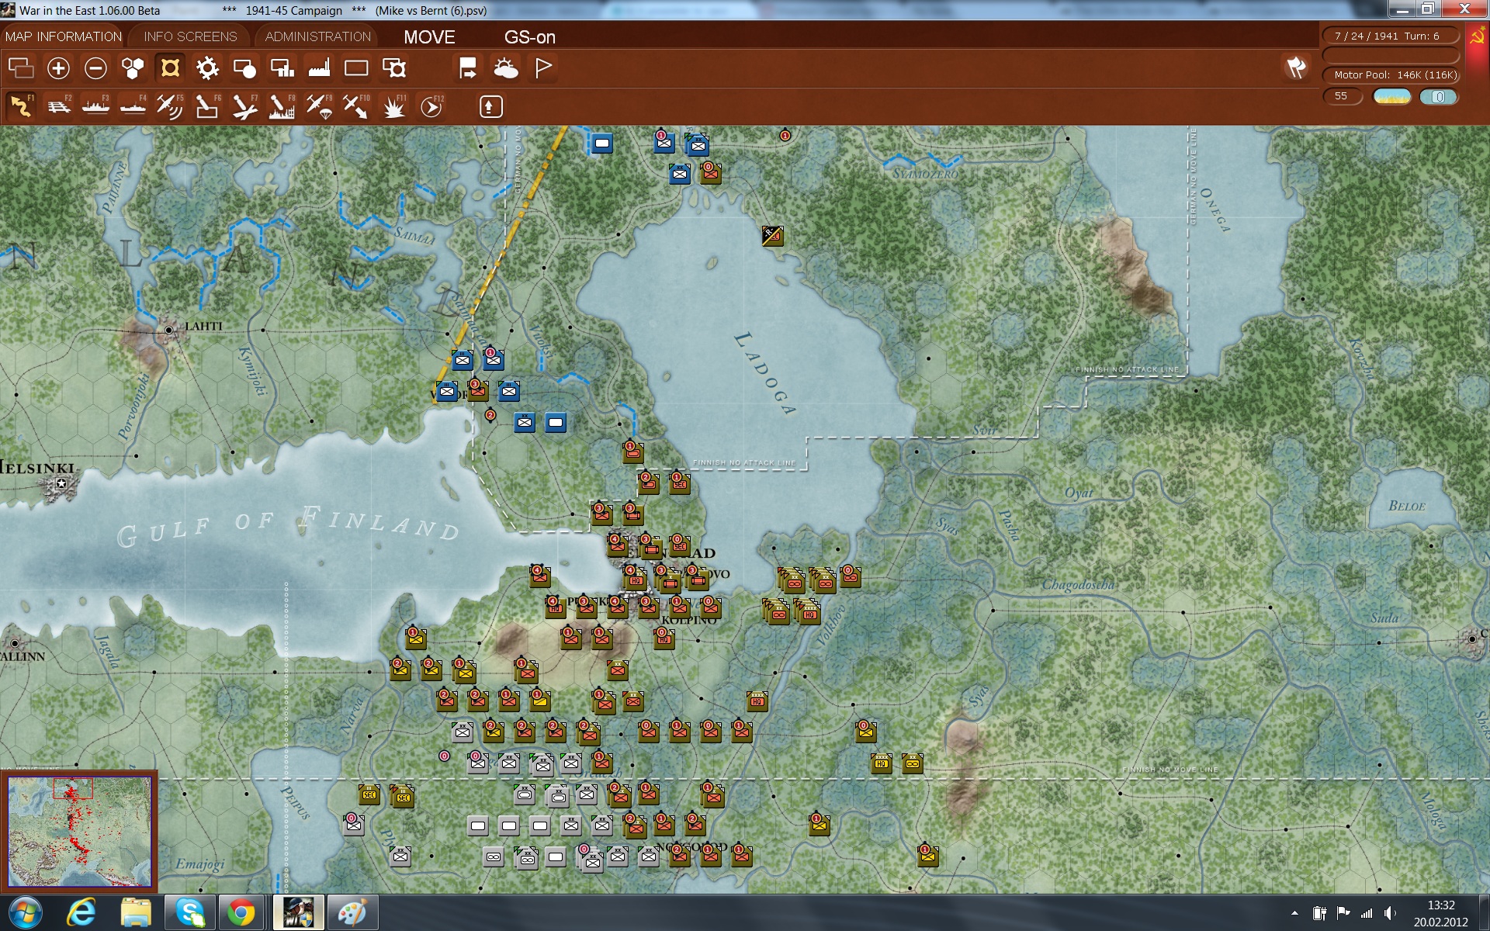The height and width of the screenshot is (931, 1490).
Task: Click the twin white flags icon
Action: 1296,67
